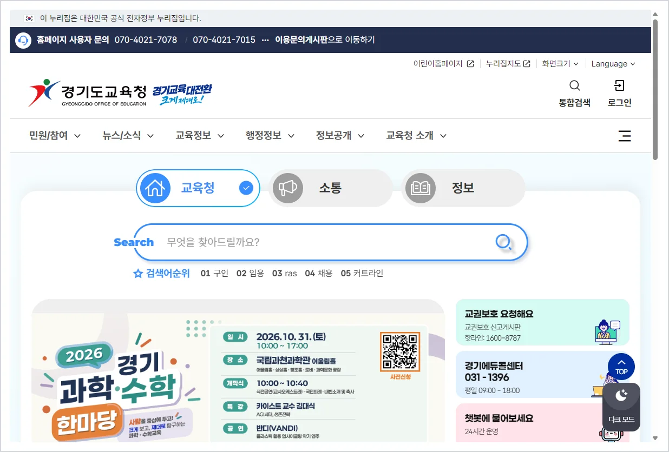The height and width of the screenshot is (452, 669).
Task: Switch to the 소통 tab
Action: pos(331,188)
